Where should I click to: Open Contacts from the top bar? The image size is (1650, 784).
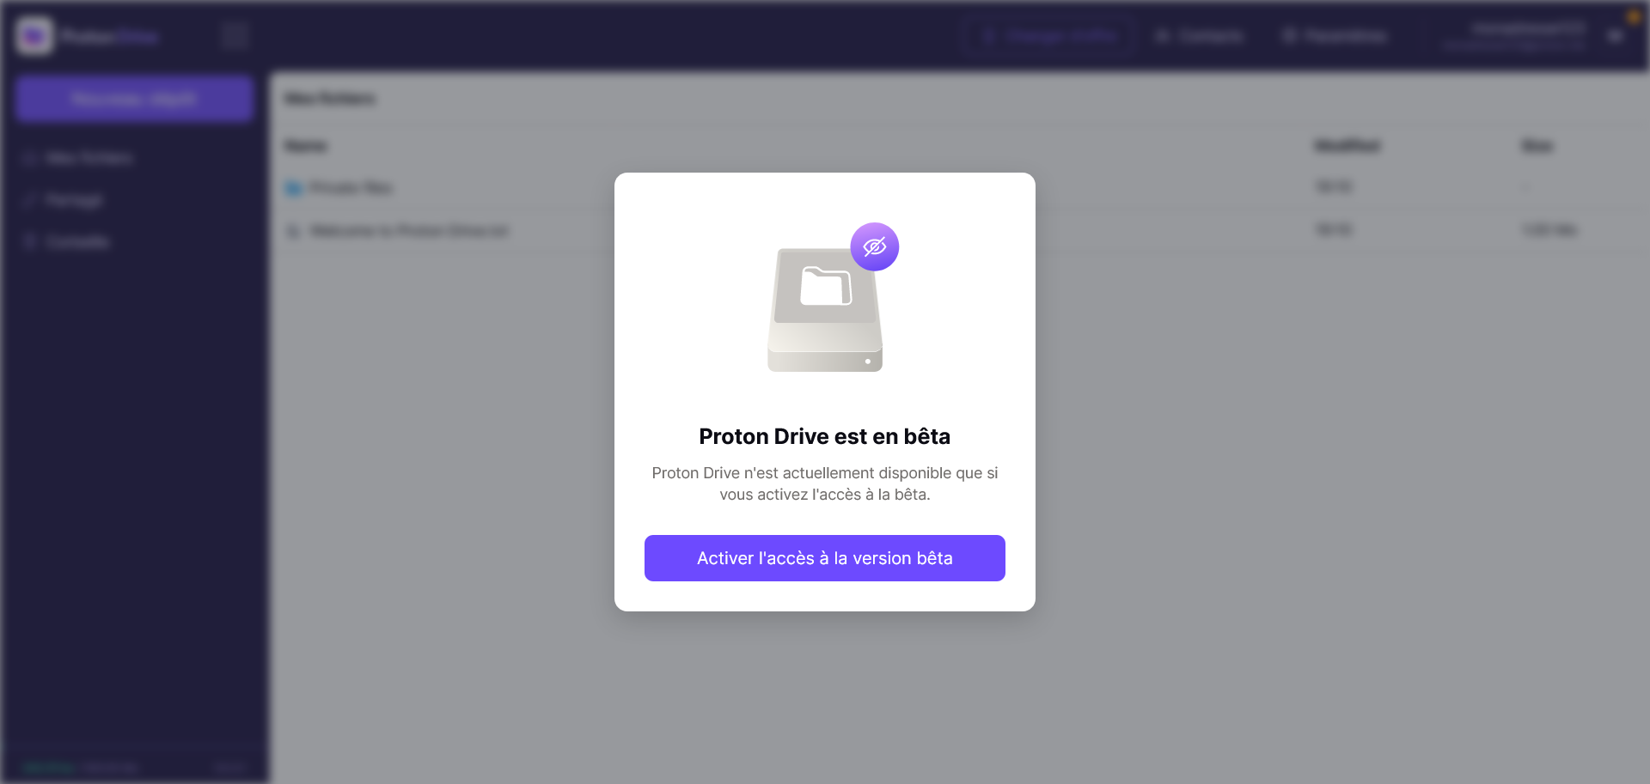coord(1200,36)
